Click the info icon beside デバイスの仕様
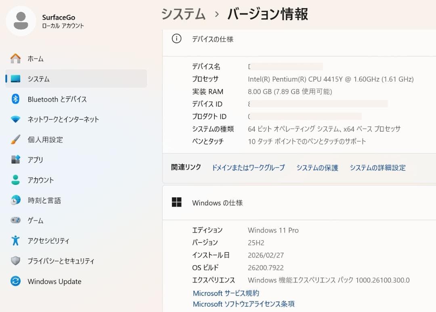436x312 pixels. 176,39
